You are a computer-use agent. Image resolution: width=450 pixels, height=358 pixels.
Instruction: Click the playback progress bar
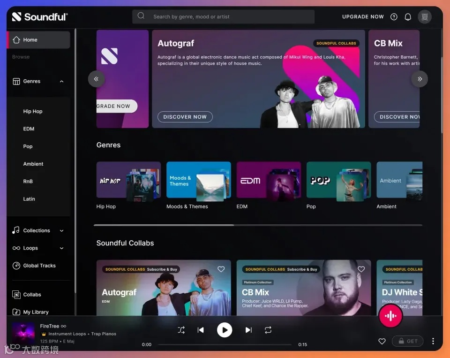(x=225, y=344)
